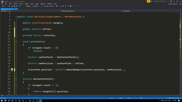Open the EDIT menu
The height and width of the screenshot is (102, 182).
tap(6, 4)
